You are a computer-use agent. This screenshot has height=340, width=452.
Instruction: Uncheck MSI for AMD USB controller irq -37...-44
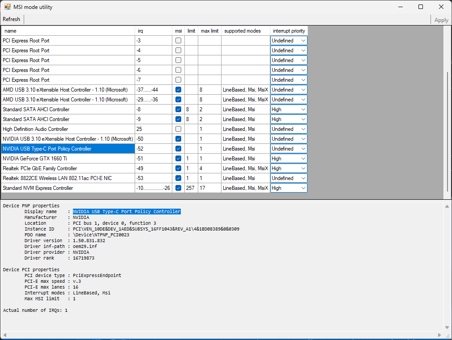[179, 90]
